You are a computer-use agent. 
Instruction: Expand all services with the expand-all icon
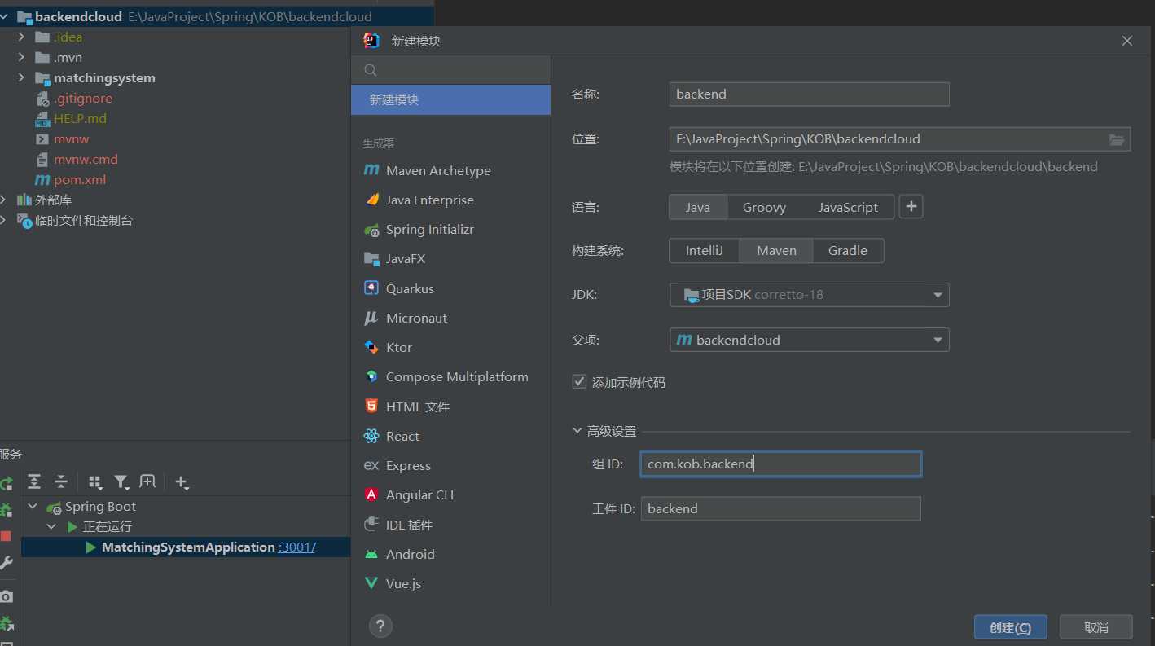[x=34, y=481]
